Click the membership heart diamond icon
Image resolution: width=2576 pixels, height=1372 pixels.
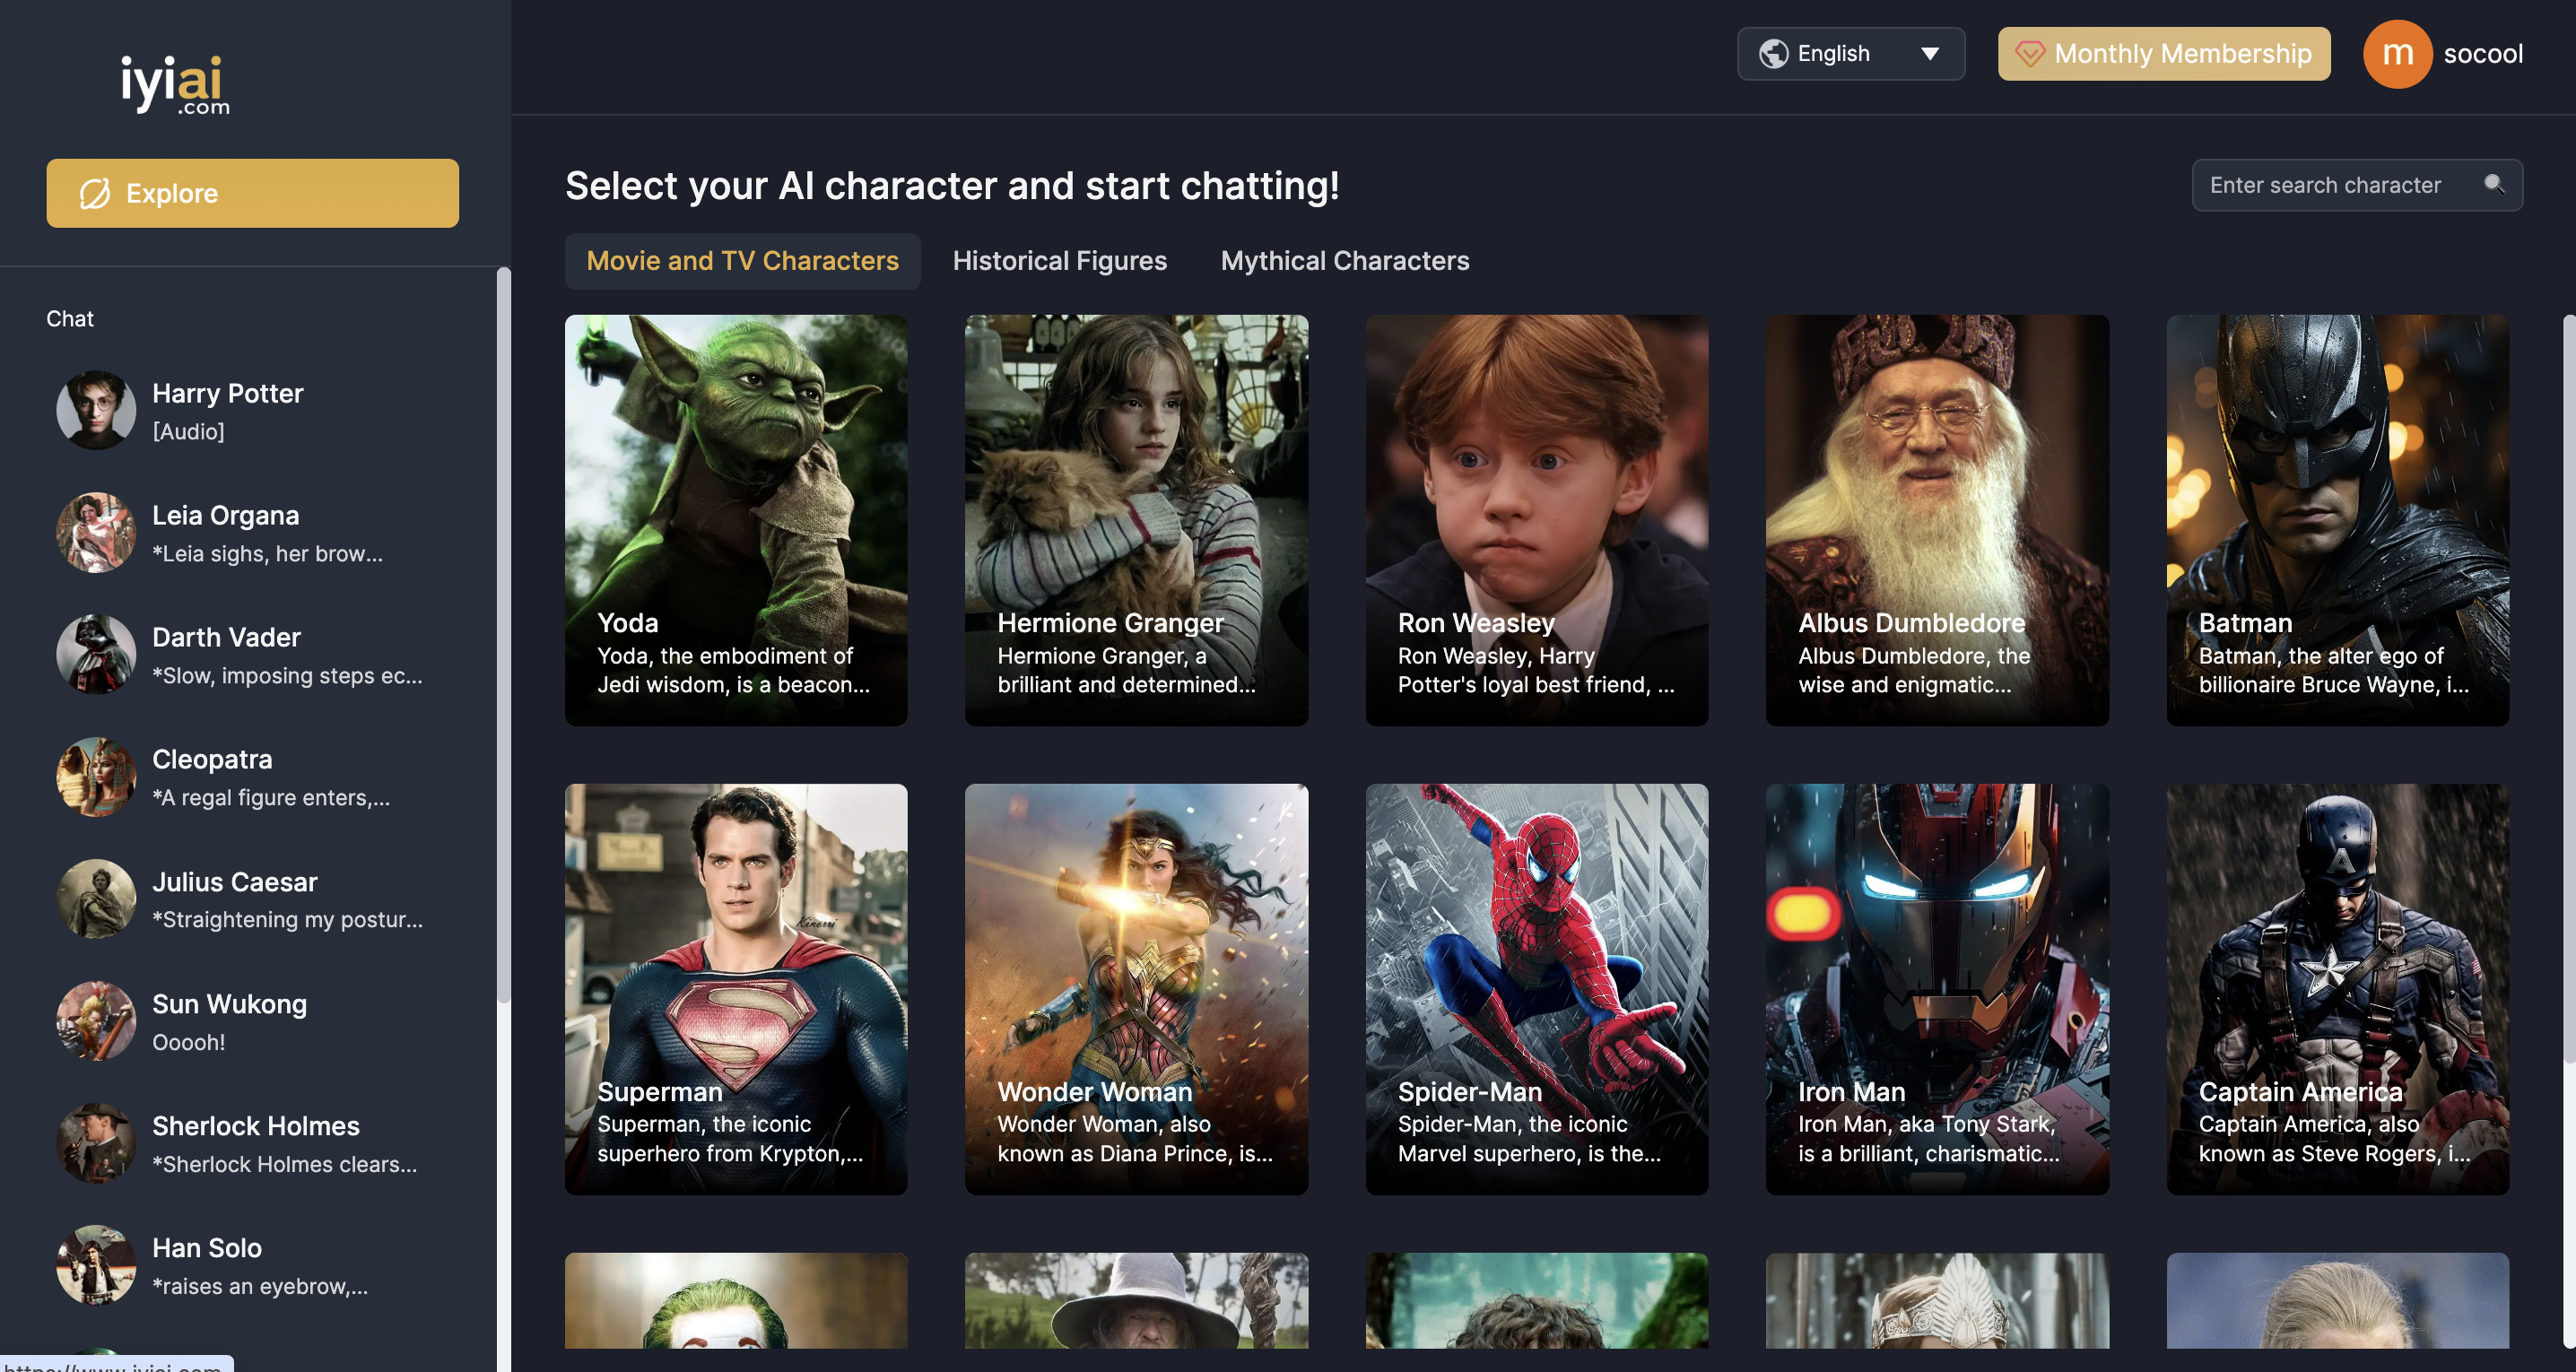pyautogui.click(x=2029, y=54)
